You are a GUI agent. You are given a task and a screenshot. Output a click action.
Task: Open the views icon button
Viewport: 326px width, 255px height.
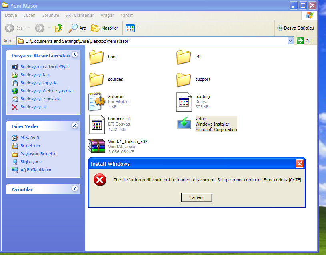[130, 28]
